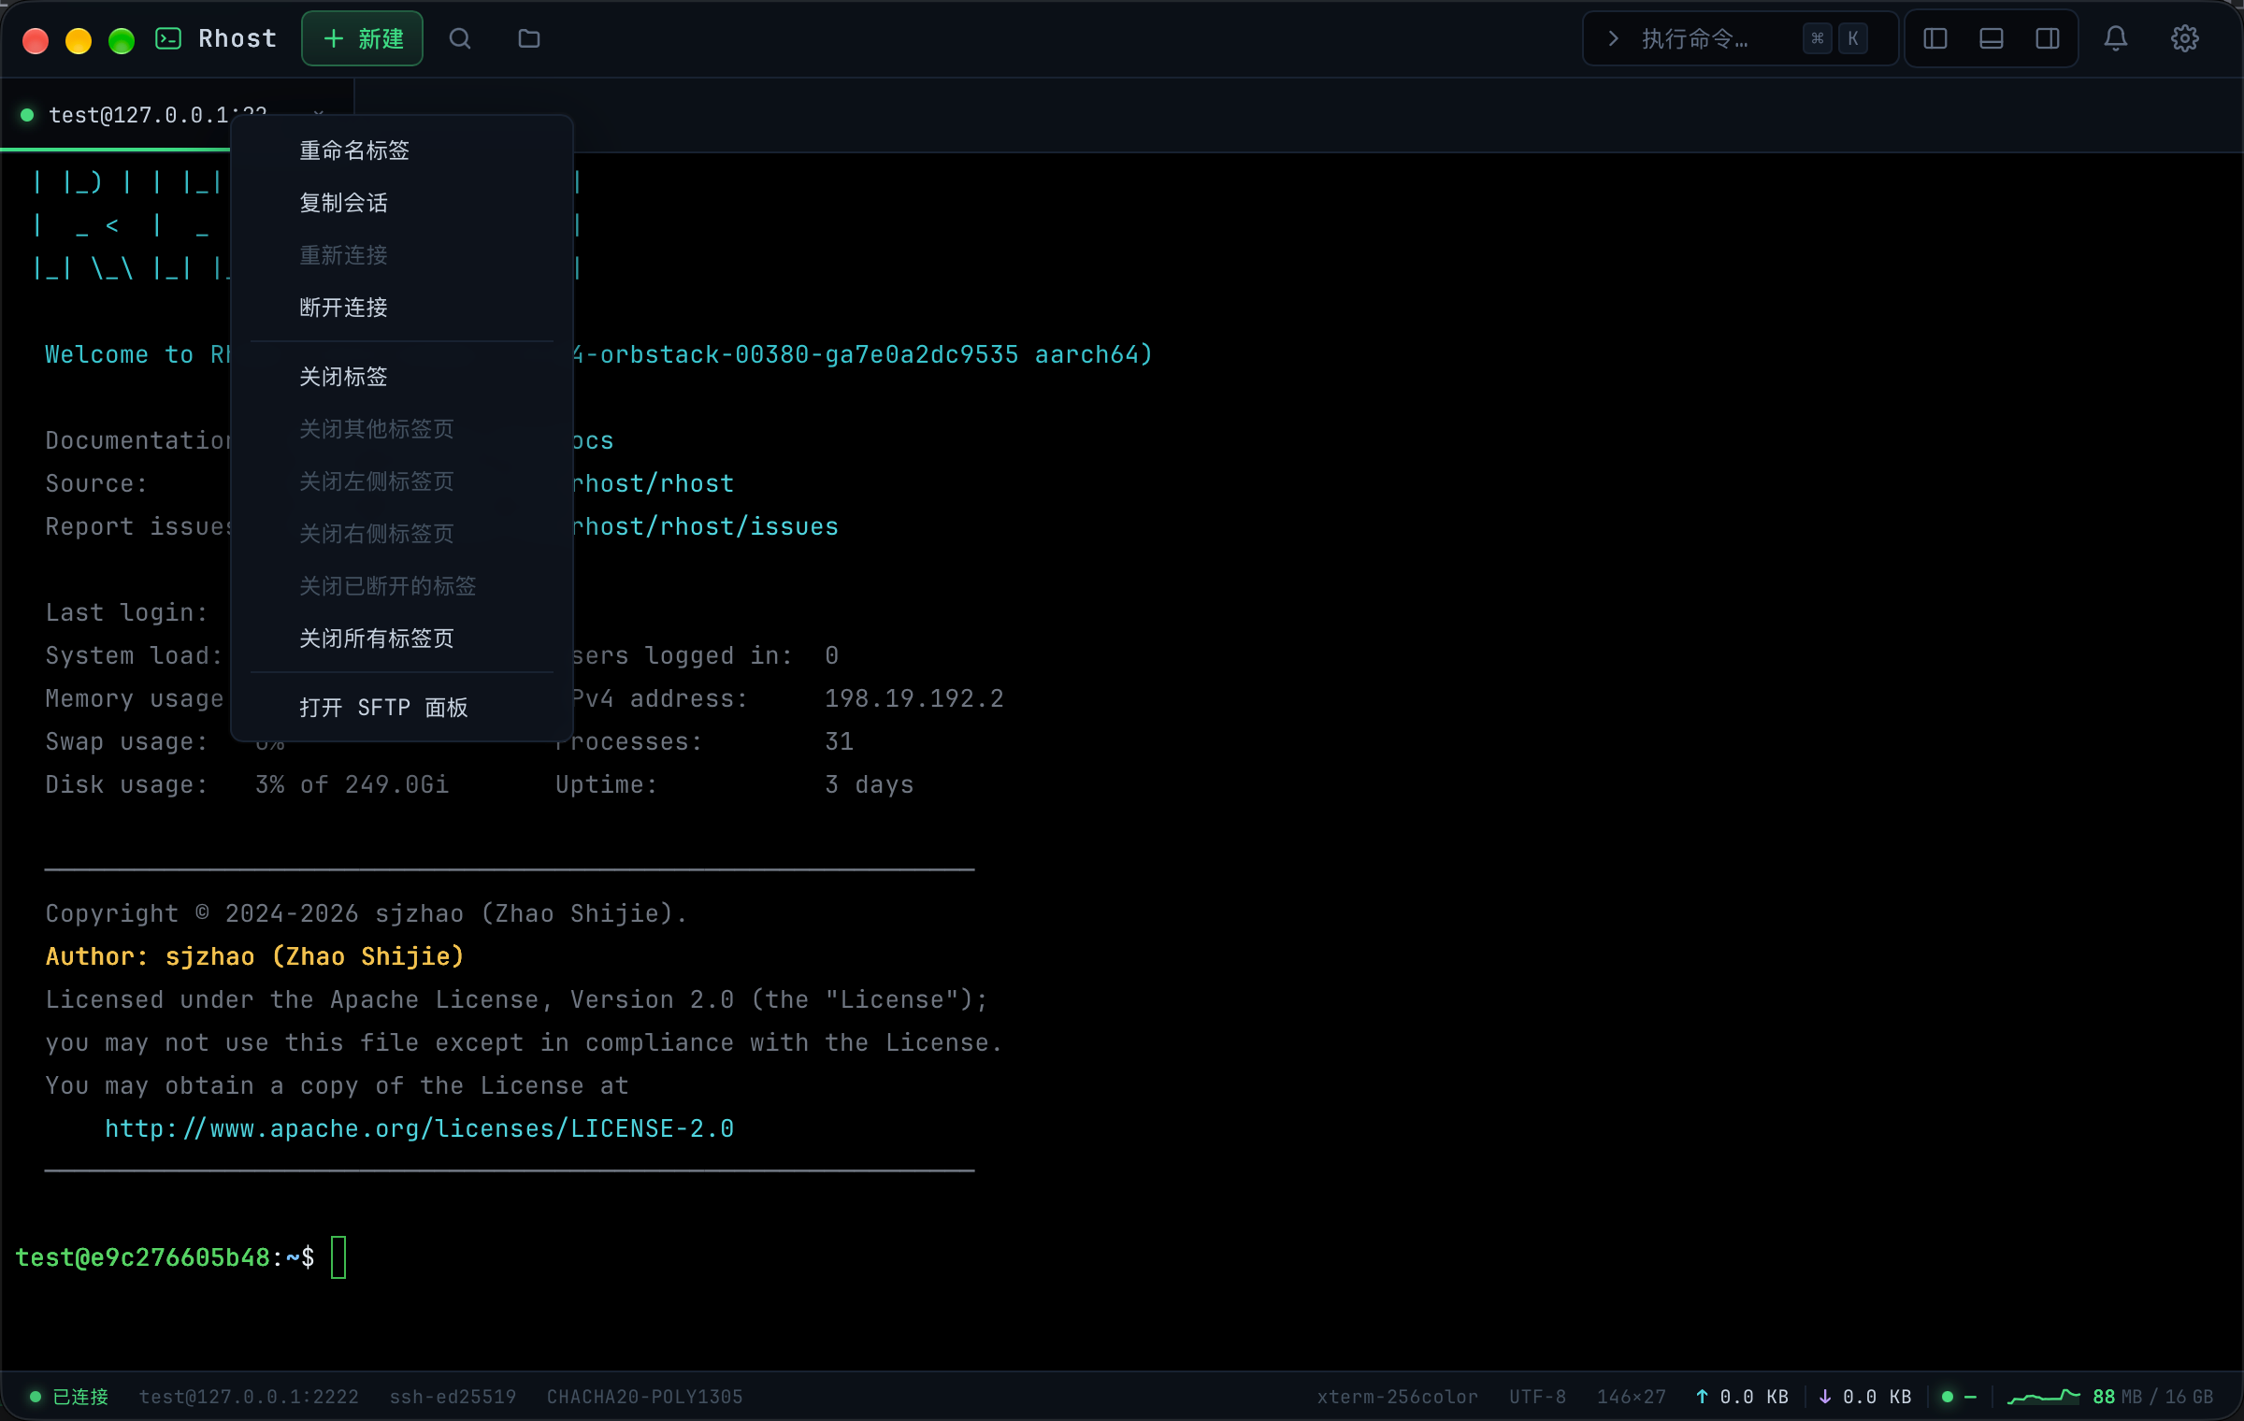The height and width of the screenshot is (1421, 2244).
Task: Click the memory usage sparkline graph
Action: coord(2043,1397)
